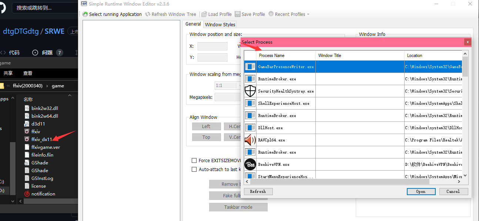Click the Select Process horizontal scrollbar thumb
Screen dimensions: 479x221
point(339,182)
